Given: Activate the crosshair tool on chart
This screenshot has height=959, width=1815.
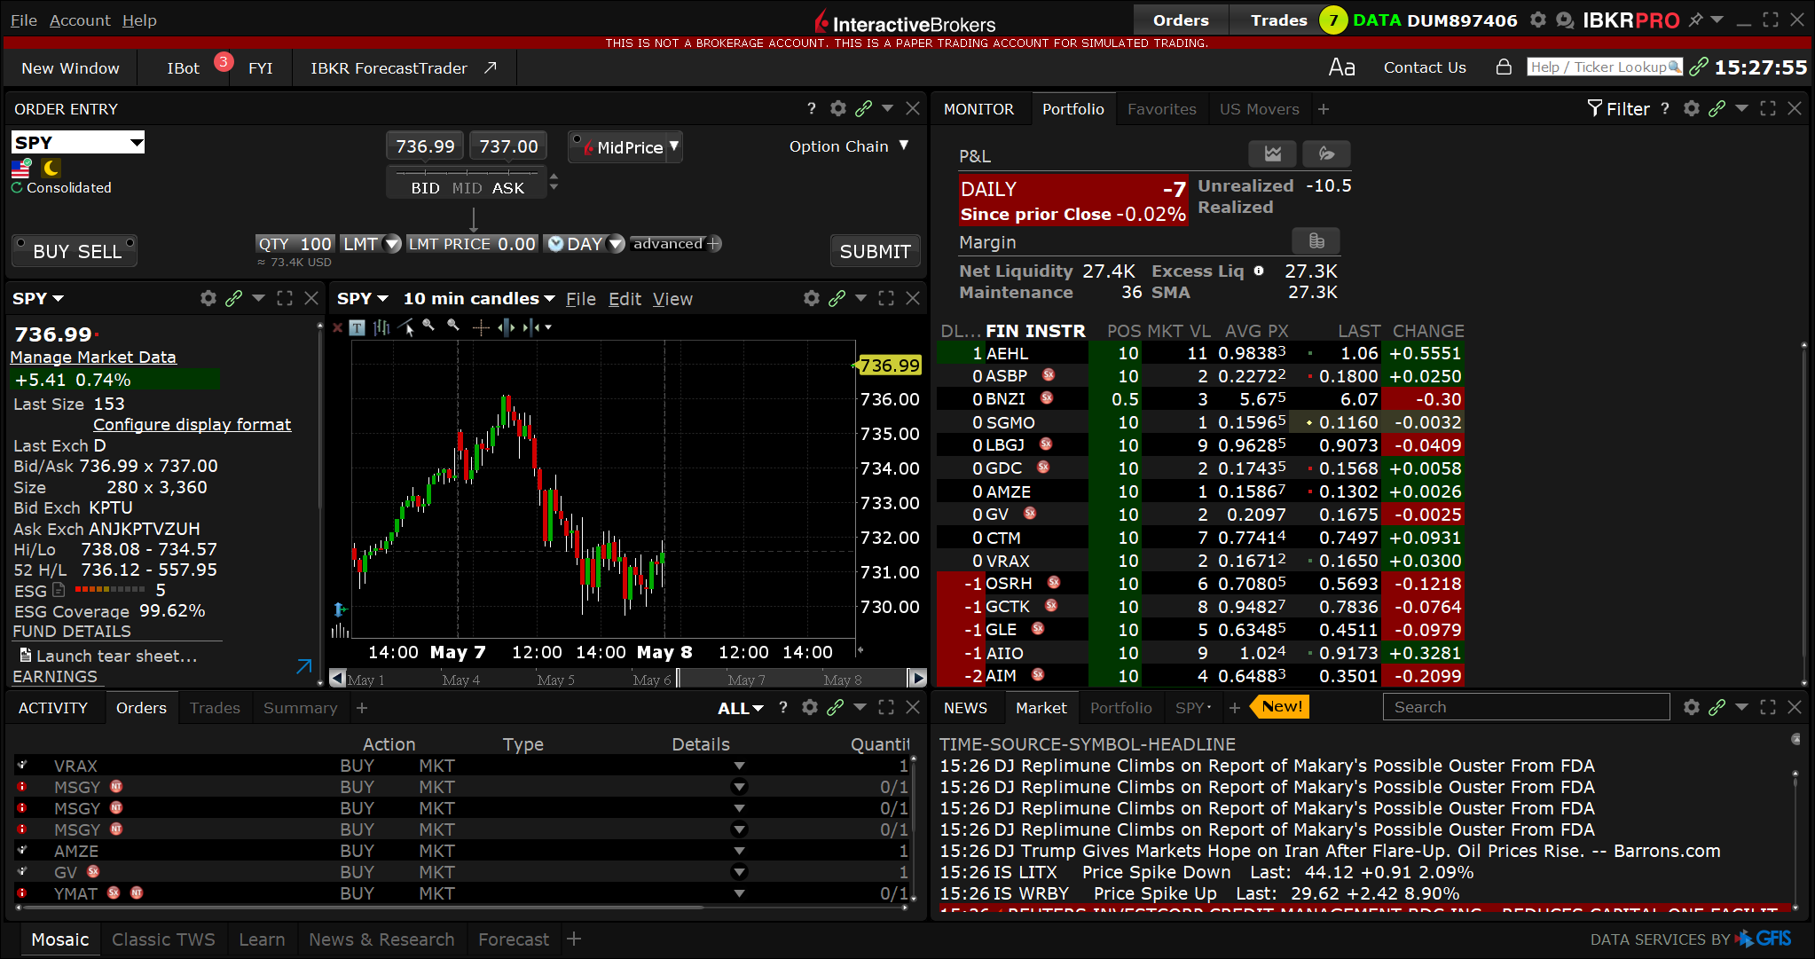Looking at the screenshot, I should coord(481,327).
